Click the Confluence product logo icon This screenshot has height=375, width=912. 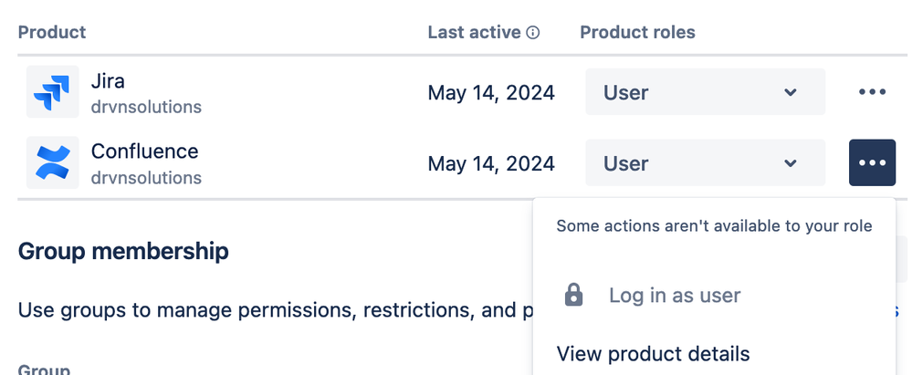click(53, 163)
